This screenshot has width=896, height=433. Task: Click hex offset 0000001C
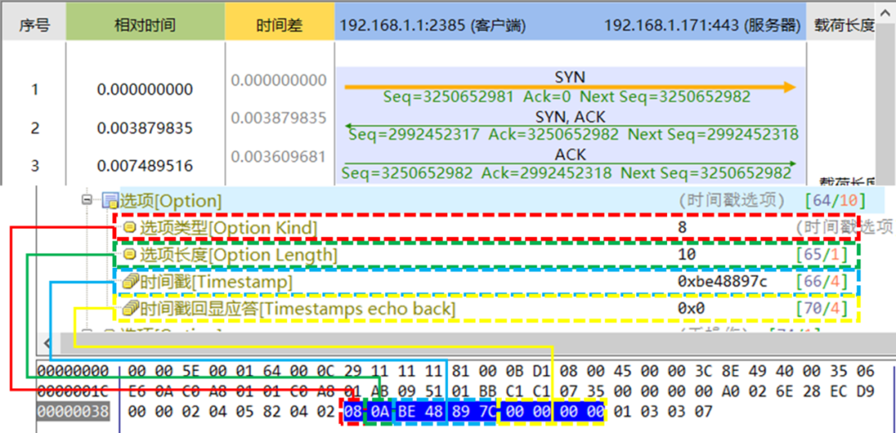pos(73,392)
